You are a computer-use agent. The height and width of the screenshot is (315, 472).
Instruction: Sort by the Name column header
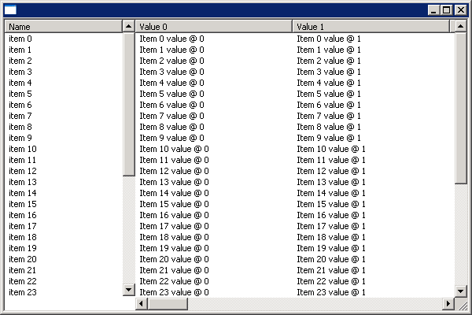click(x=64, y=27)
